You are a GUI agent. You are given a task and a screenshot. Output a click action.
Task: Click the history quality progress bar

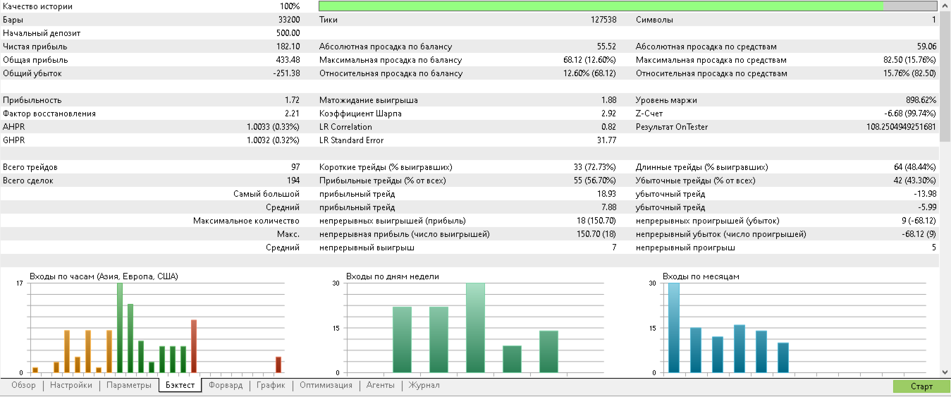click(627, 6)
